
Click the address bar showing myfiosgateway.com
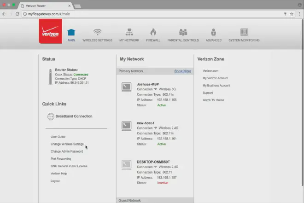pyautogui.click(x=138, y=14)
